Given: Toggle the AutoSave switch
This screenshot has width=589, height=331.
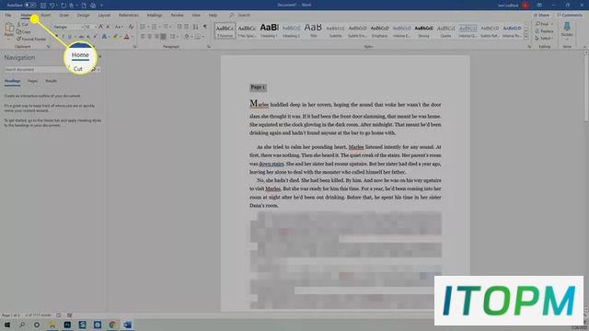Looking at the screenshot, I should [30, 6].
